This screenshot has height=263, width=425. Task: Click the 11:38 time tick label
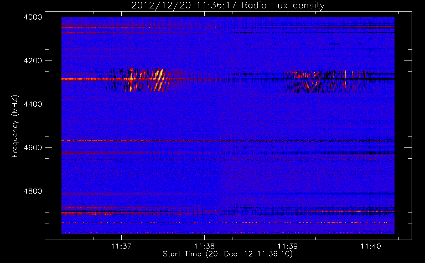(204, 246)
